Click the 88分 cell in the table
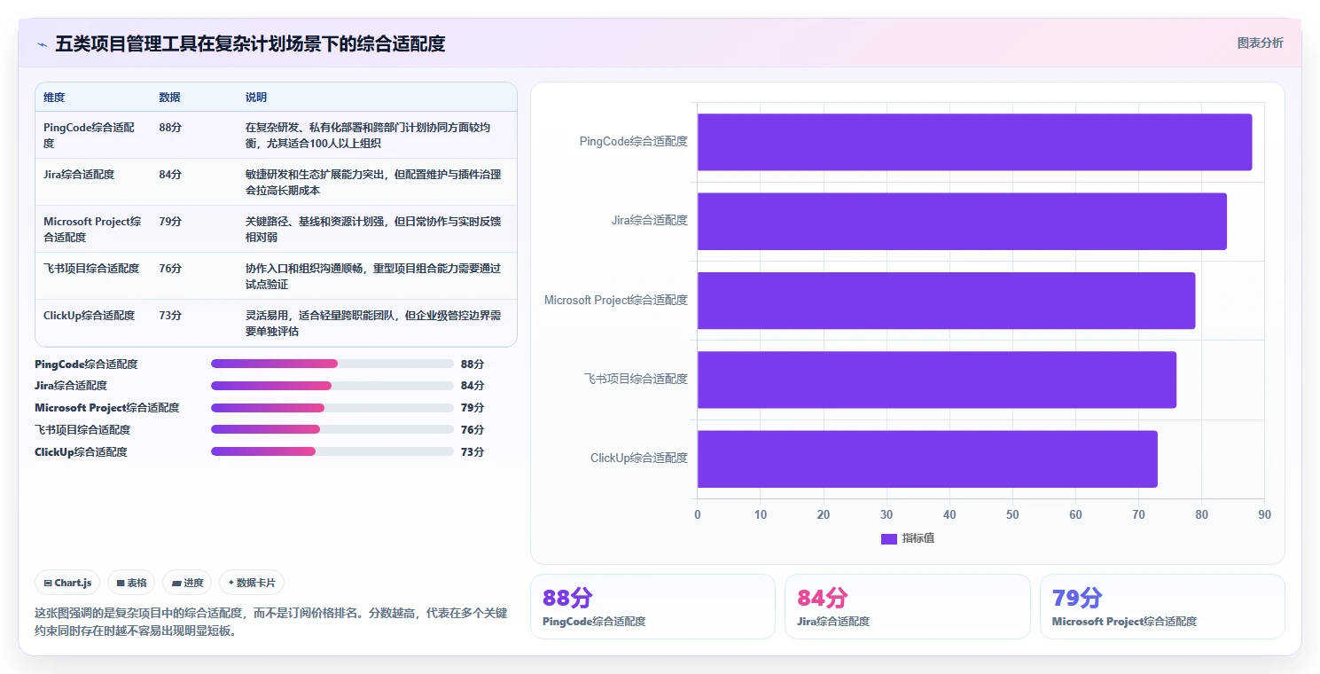This screenshot has height=674, width=1320. tap(170, 128)
